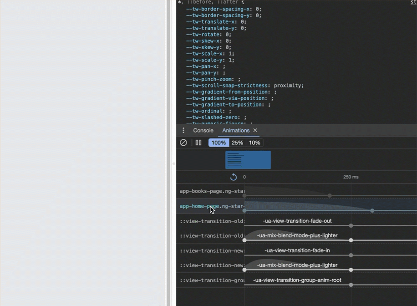Close the Animations tab with the X
The width and height of the screenshot is (417, 306).
[255, 130]
